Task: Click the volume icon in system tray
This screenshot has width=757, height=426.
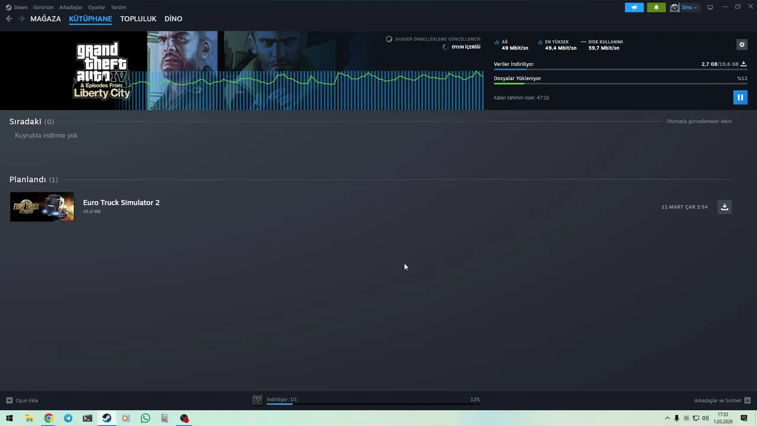Action: pyautogui.click(x=705, y=418)
